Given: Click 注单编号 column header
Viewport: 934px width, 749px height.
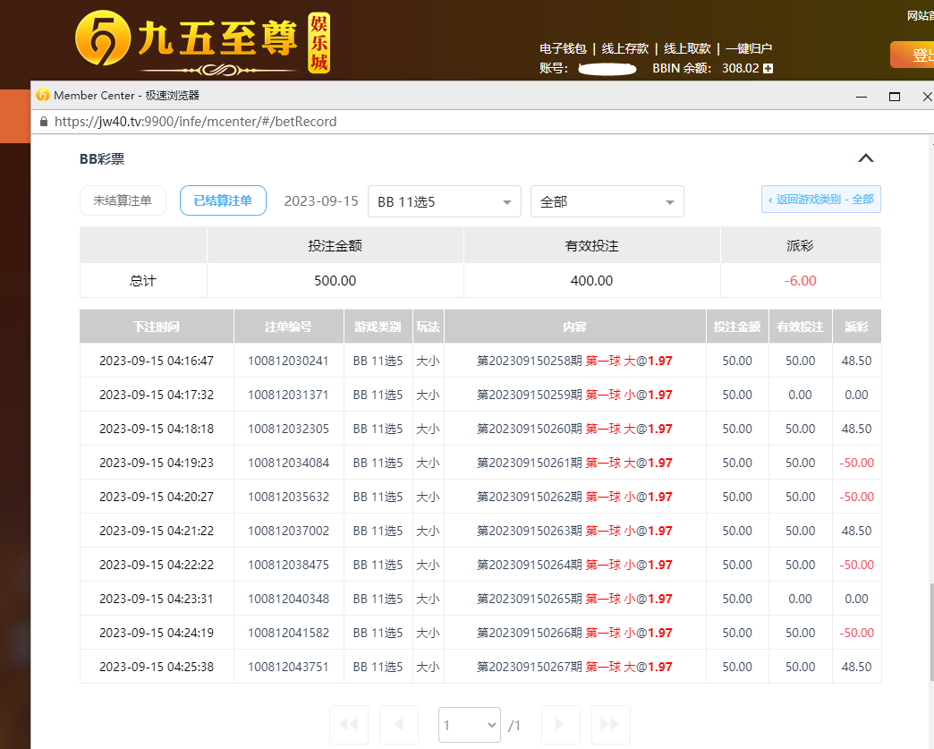Looking at the screenshot, I should click(288, 327).
